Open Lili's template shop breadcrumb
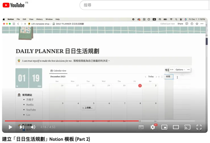 [39, 24]
